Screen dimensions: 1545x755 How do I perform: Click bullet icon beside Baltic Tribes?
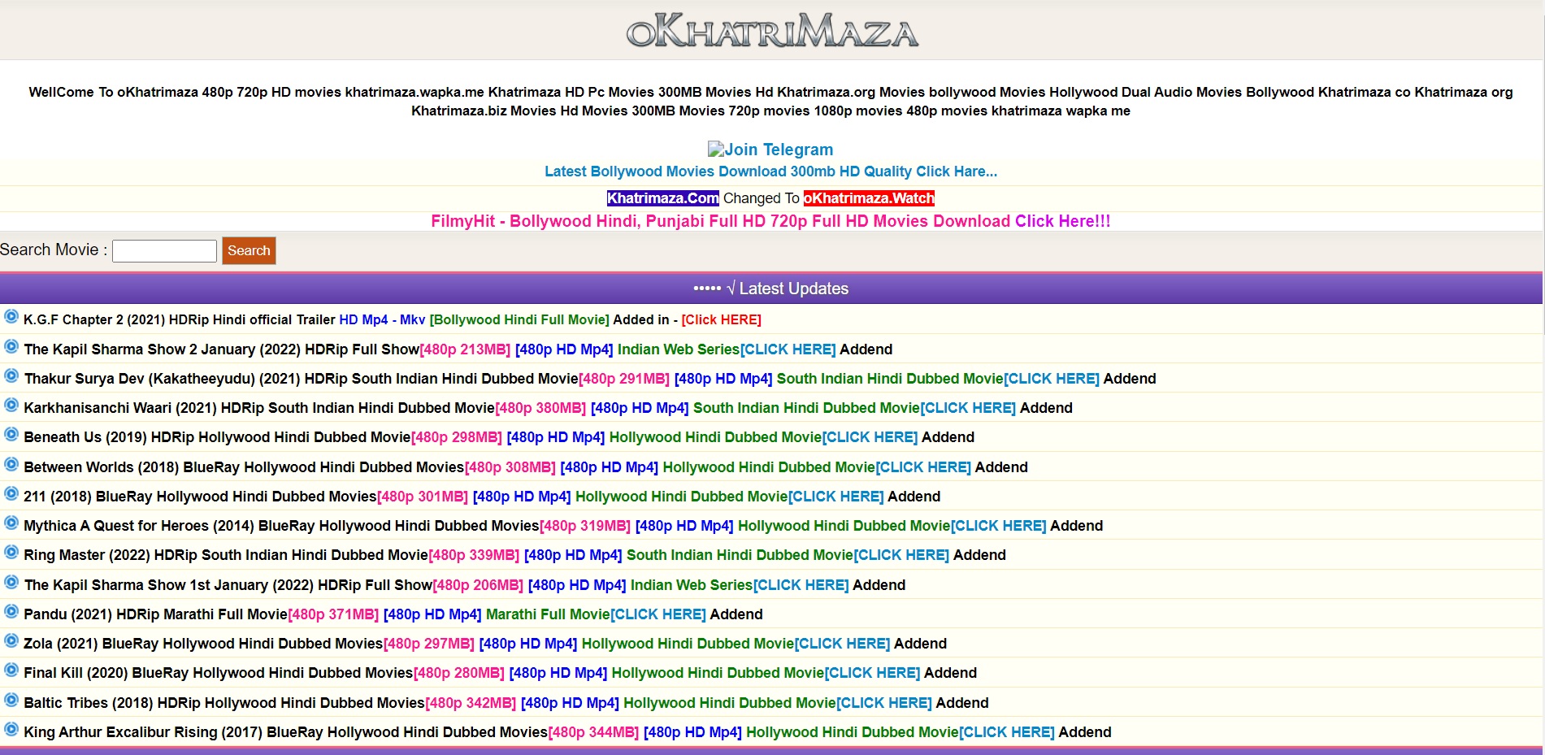pyautogui.click(x=11, y=700)
